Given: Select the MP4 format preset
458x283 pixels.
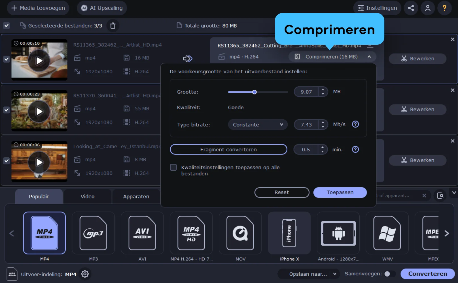Looking at the screenshot, I should [x=44, y=233].
